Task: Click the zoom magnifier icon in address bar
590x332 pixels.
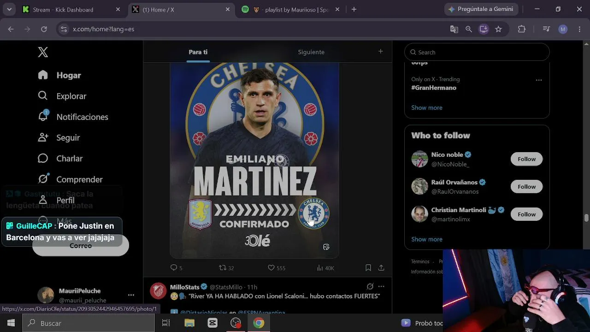Action: click(x=469, y=29)
